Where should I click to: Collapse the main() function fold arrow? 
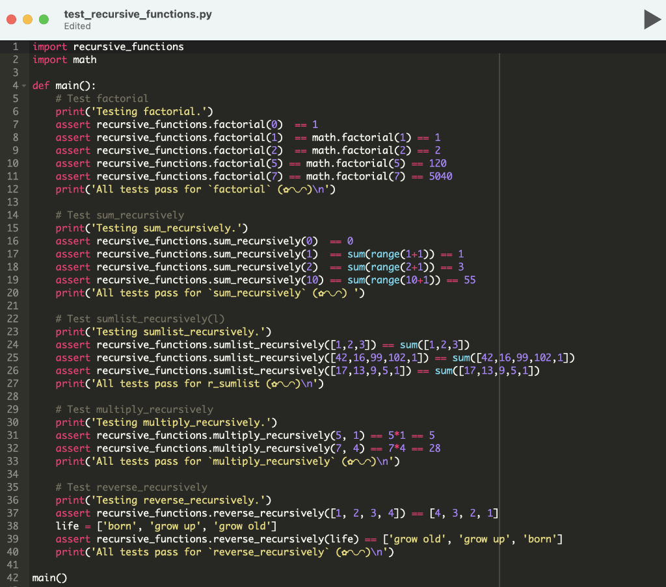23,85
